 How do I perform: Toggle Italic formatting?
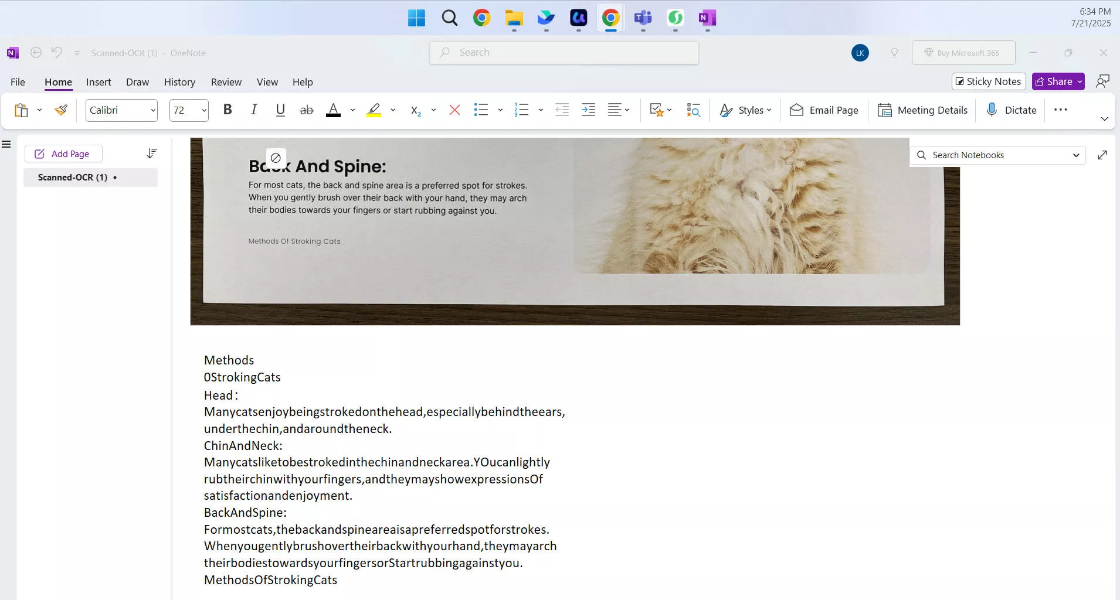[254, 110]
